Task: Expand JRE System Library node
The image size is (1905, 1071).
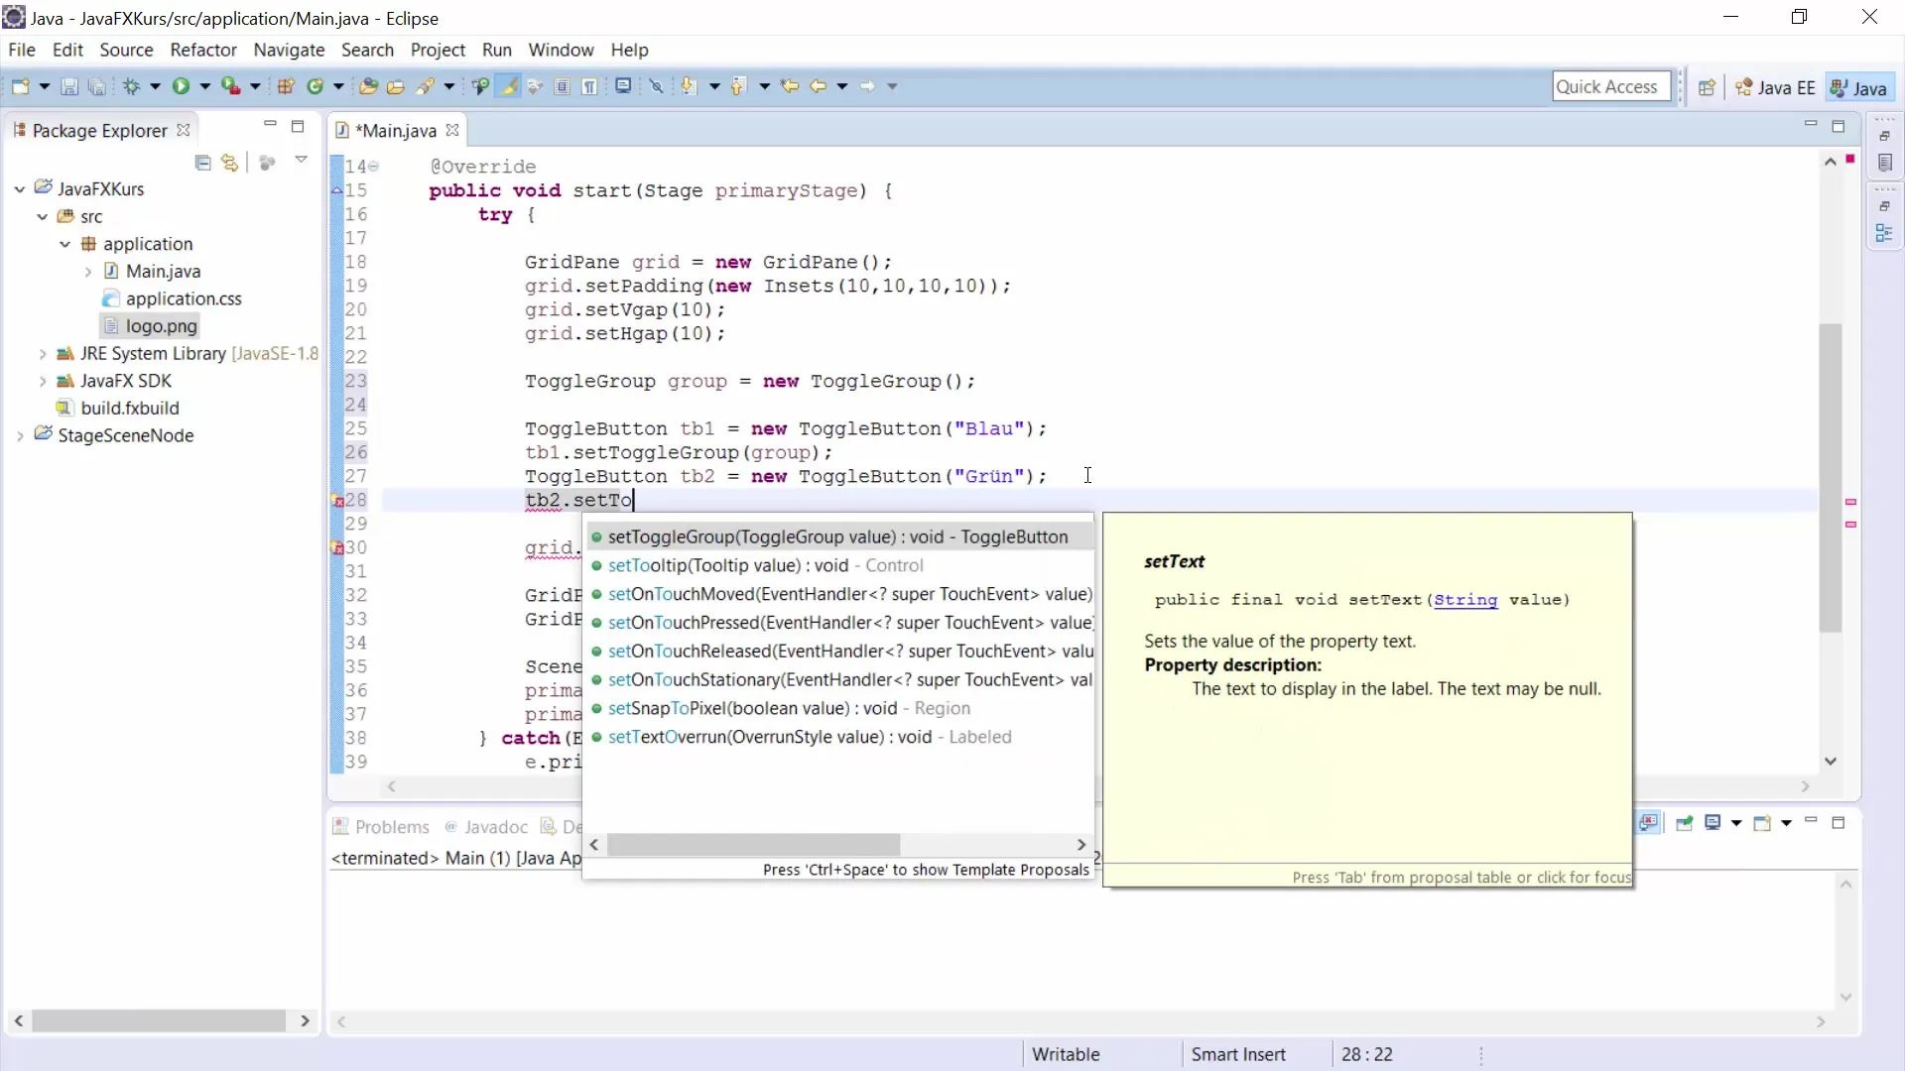Action: [x=42, y=353]
